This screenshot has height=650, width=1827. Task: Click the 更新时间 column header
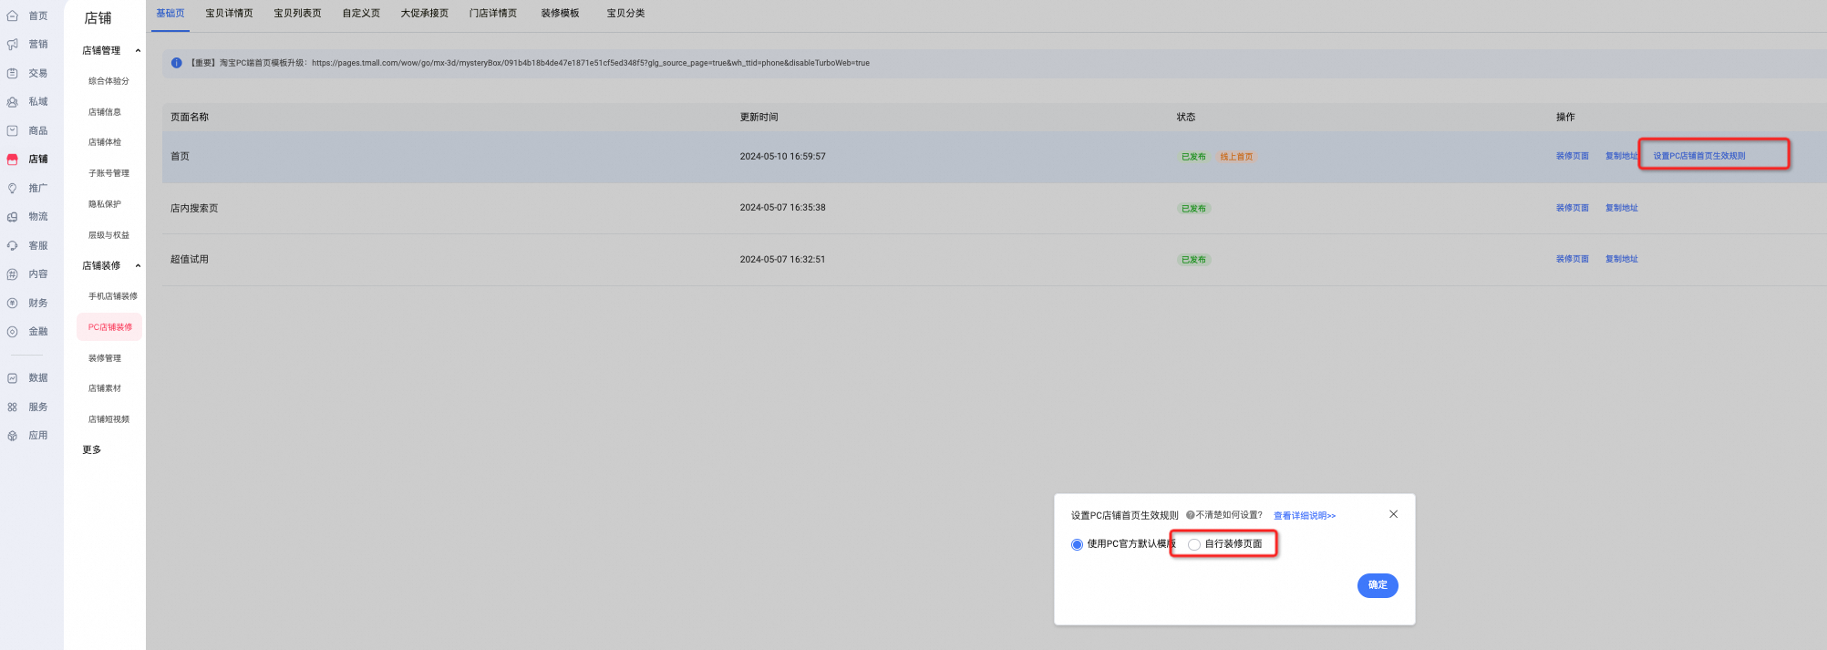pyautogui.click(x=759, y=118)
